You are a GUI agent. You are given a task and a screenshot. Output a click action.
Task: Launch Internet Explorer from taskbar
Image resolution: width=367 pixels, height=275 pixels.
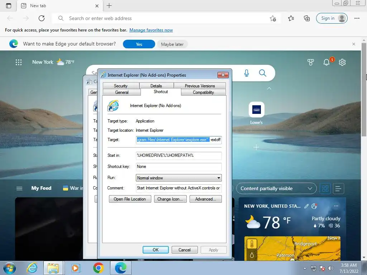click(x=32, y=268)
